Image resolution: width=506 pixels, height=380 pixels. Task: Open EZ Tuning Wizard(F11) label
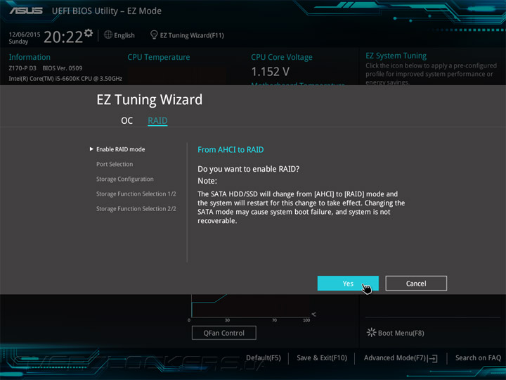[192, 35]
